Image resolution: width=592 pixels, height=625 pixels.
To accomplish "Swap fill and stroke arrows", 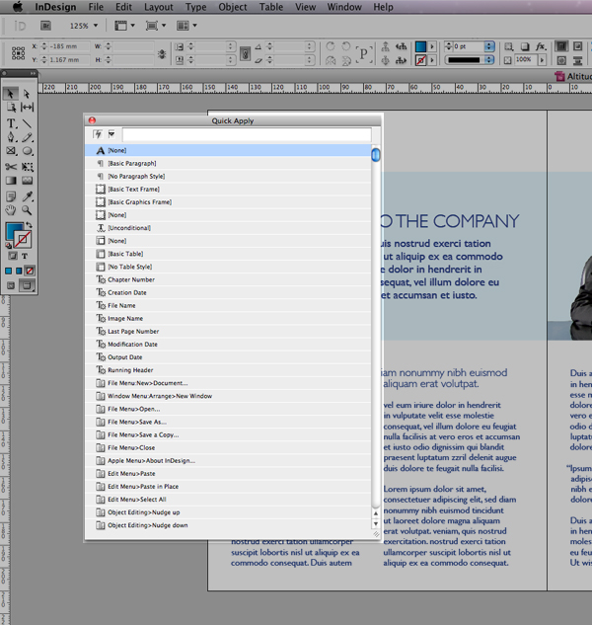I will pyautogui.click(x=29, y=226).
